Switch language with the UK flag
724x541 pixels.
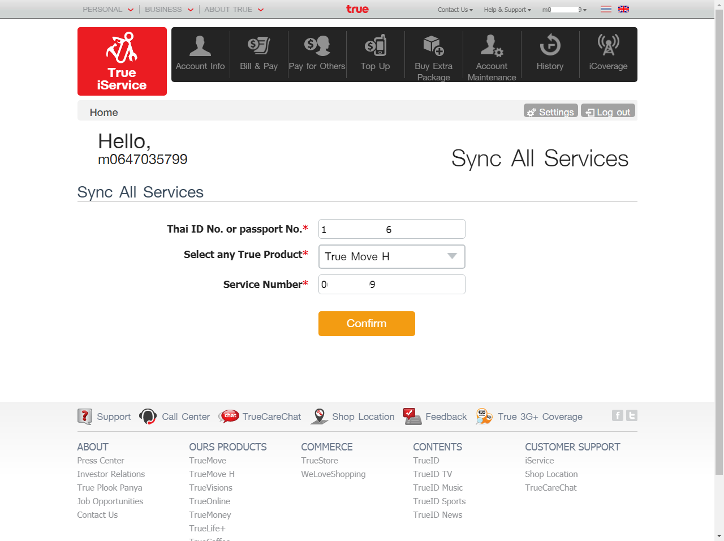(623, 9)
